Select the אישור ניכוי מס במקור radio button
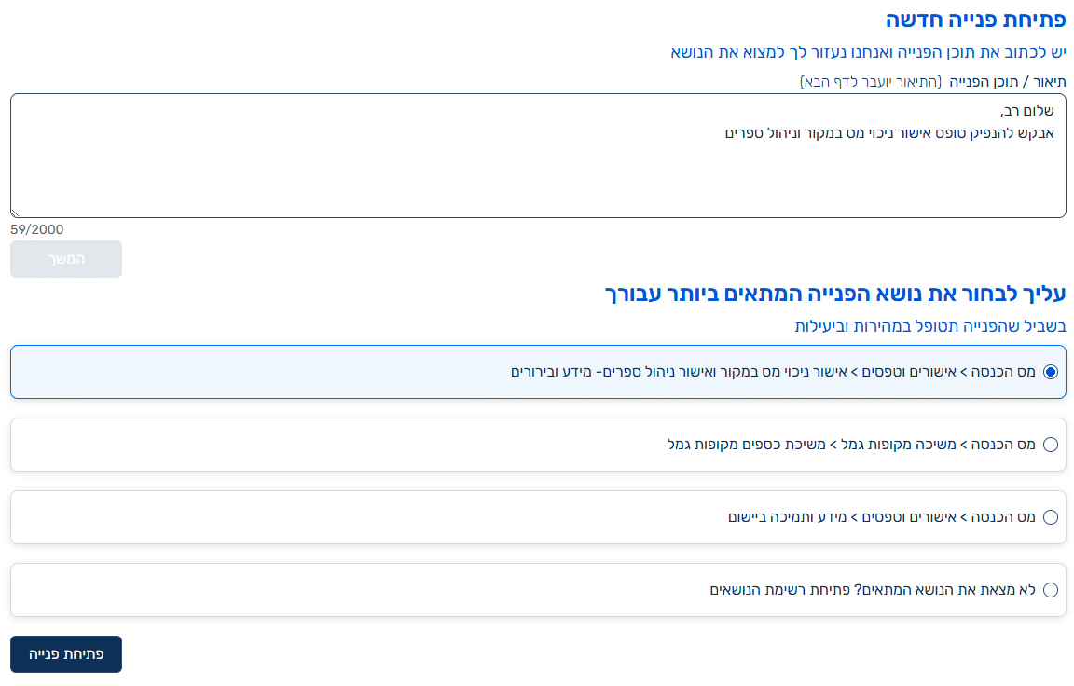This screenshot has width=1074, height=686. [1051, 372]
